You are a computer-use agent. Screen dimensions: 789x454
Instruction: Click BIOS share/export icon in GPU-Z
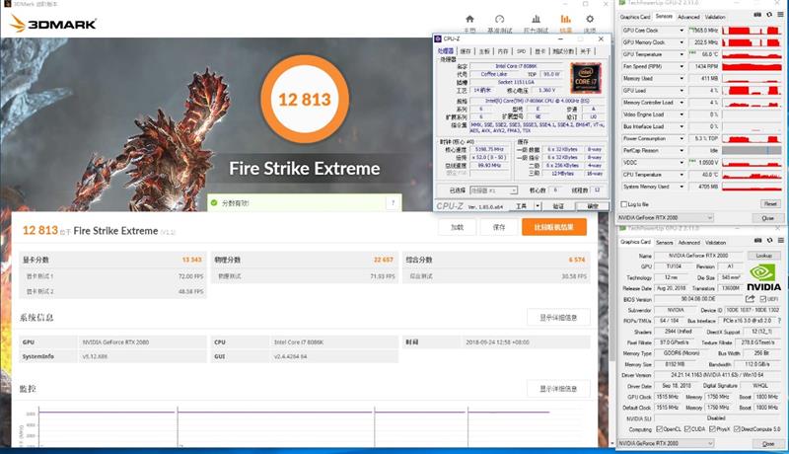(x=750, y=299)
